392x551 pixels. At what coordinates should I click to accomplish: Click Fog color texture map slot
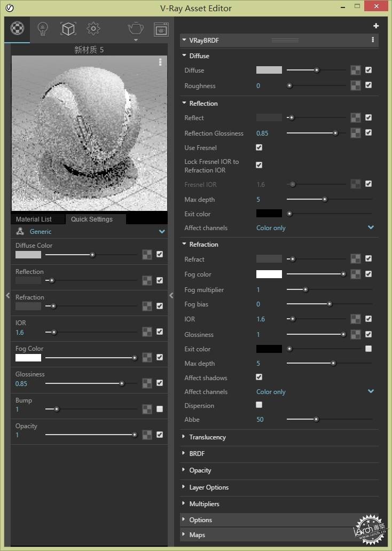[356, 274]
